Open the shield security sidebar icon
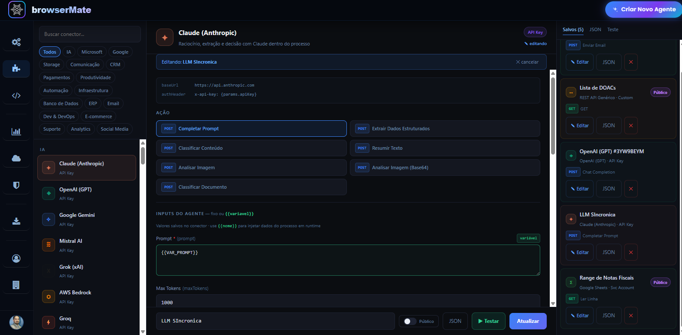This screenshot has width=682, height=335. point(16,185)
